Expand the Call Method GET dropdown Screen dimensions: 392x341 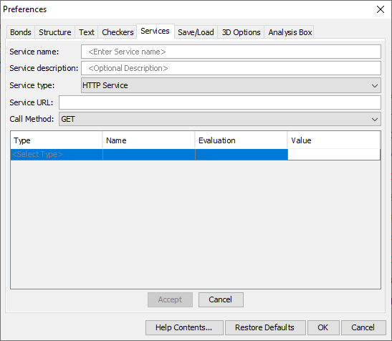(x=220, y=119)
